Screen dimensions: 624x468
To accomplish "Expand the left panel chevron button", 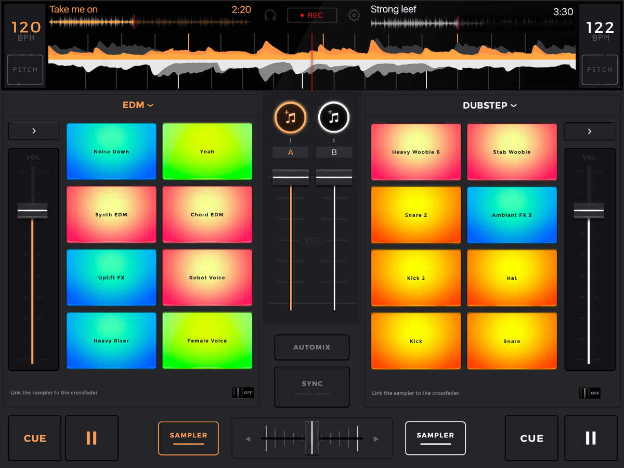I will 34,131.
